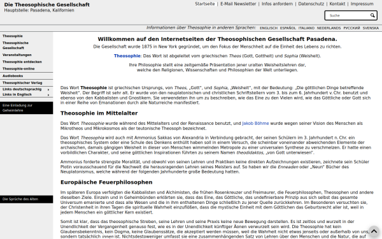Open Links in Englisch sidebar item

click(17, 94)
